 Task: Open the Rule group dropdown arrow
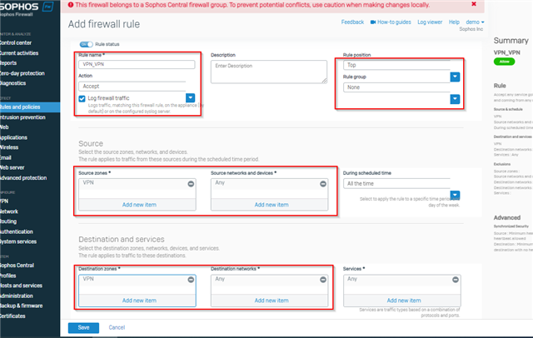point(455,99)
